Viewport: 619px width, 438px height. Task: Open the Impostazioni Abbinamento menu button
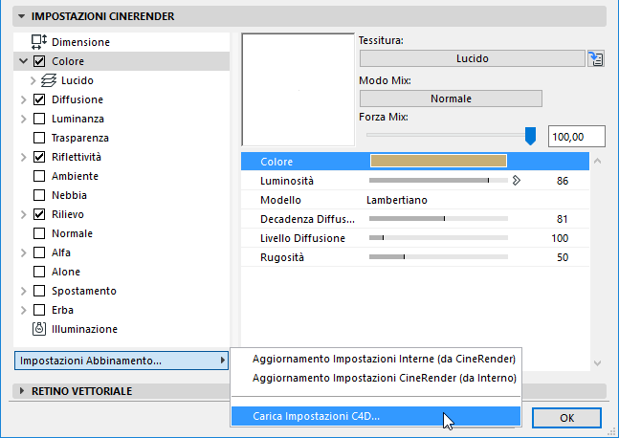click(x=122, y=361)
